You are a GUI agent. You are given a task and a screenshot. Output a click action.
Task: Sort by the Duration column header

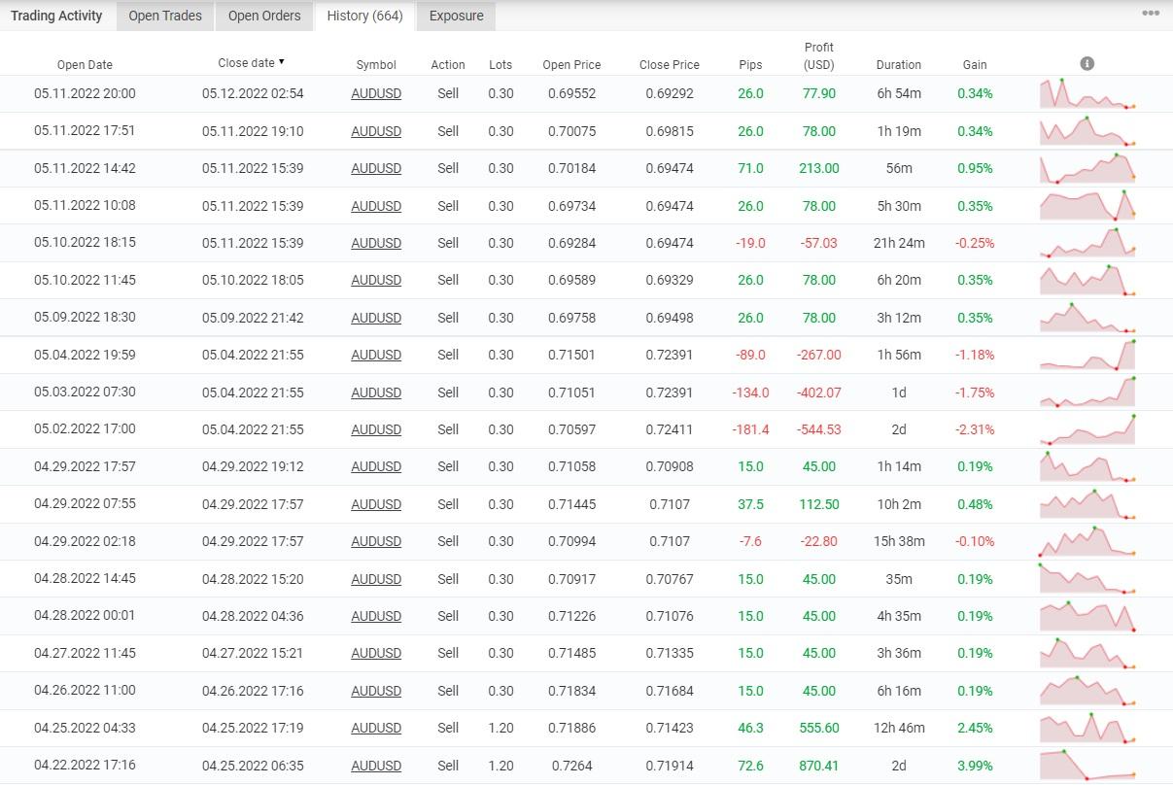(x=899, y=65)
